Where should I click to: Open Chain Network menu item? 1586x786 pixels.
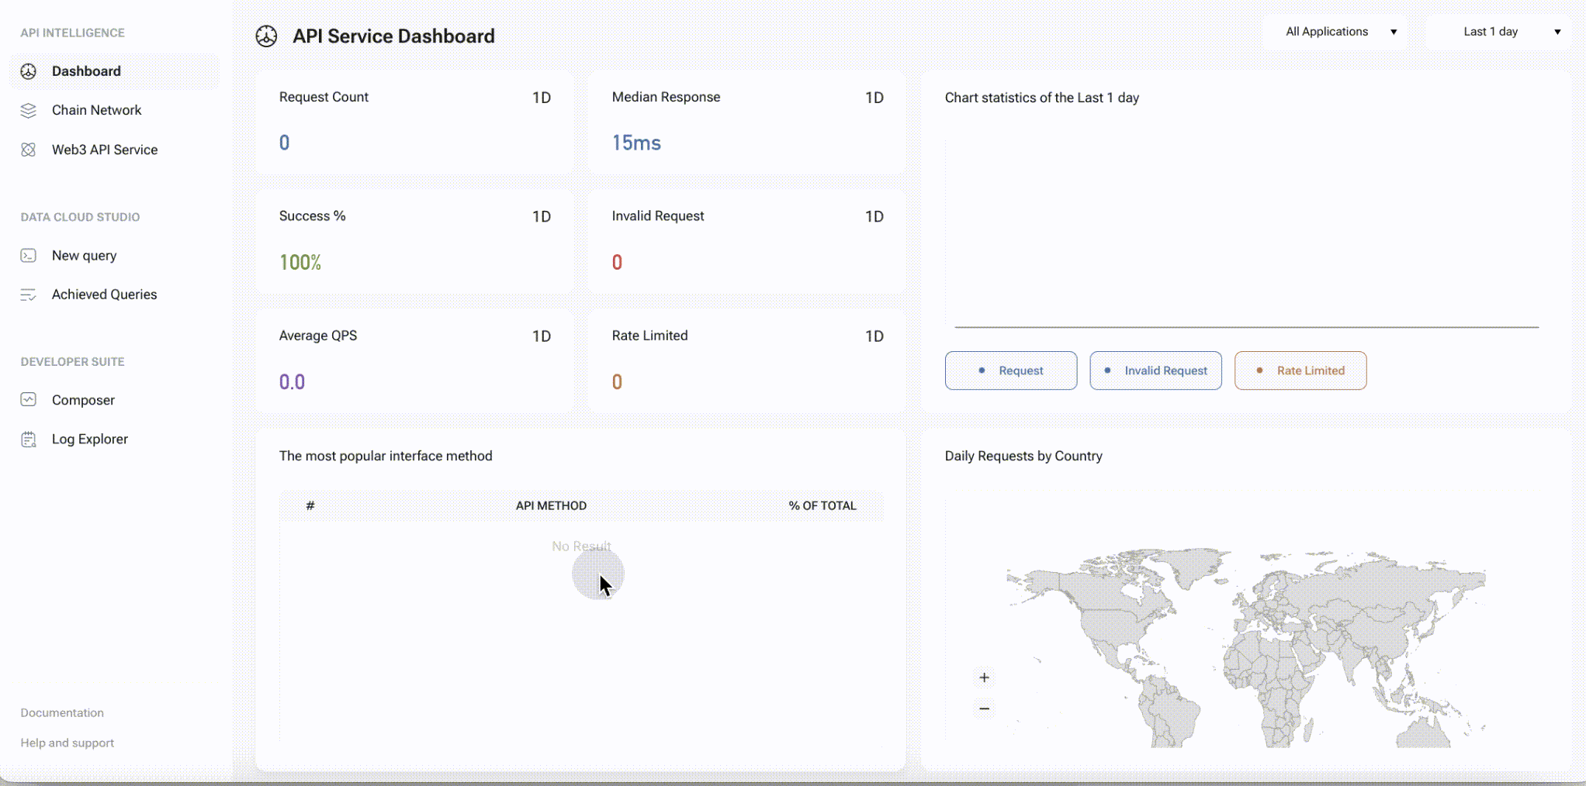coord(96,110)
